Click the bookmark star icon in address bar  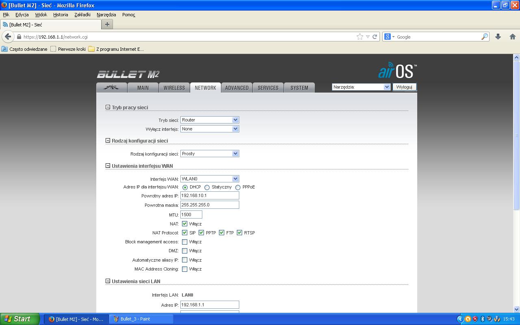point(360,37)
